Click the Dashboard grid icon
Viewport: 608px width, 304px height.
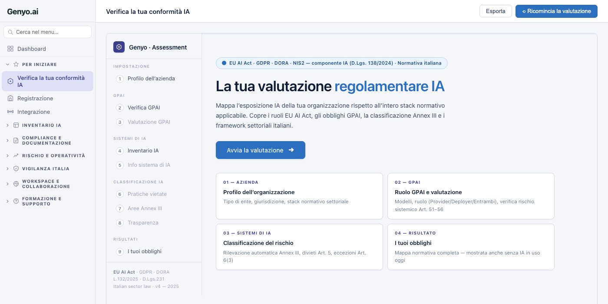point(10,49)
